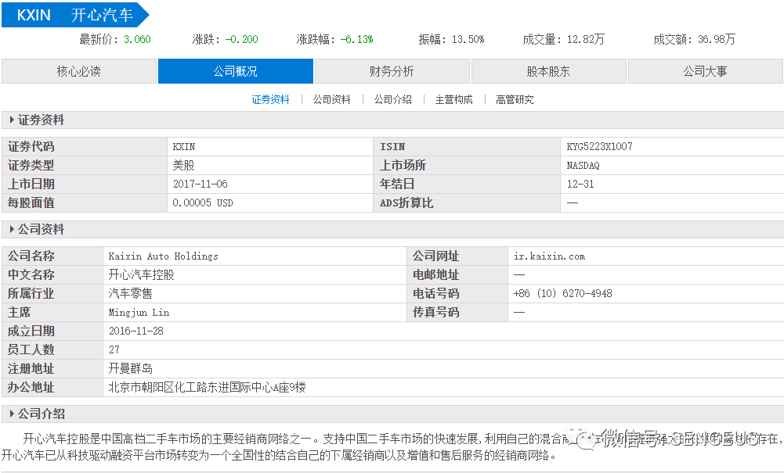Collapse the 公司资料 section arrow
This screenshot has width=784, height=473.
(12, 229)
